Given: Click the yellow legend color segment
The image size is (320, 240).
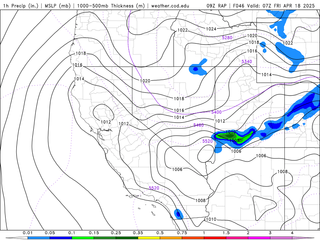Looking at the screenshot, I should coord(149,238).
